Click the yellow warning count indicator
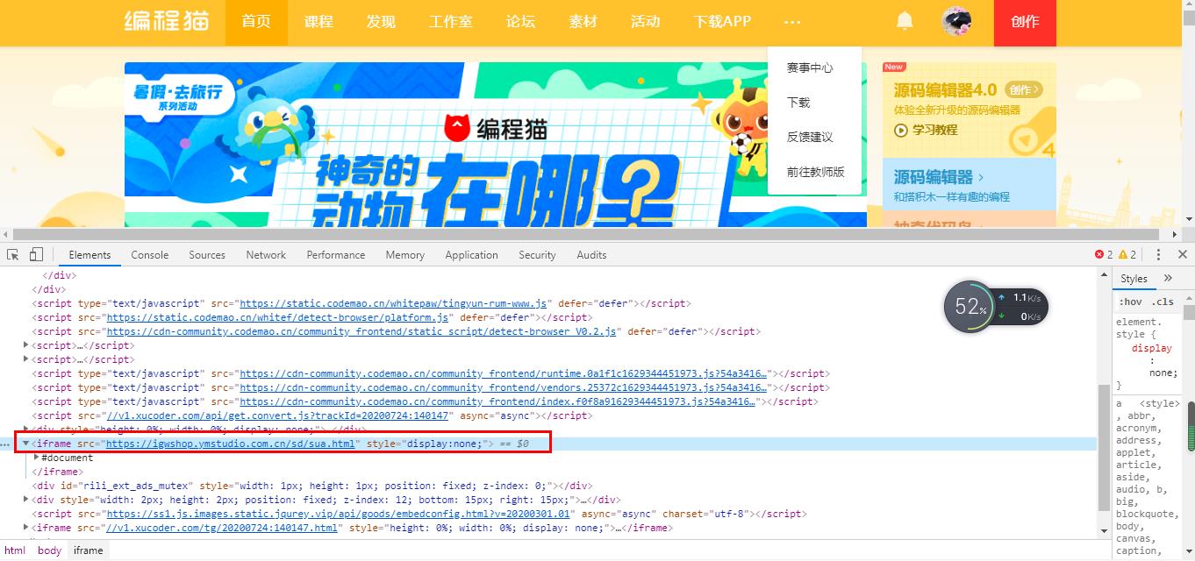Viewport: 1195px width, 561px height. tap(1127, 255)
